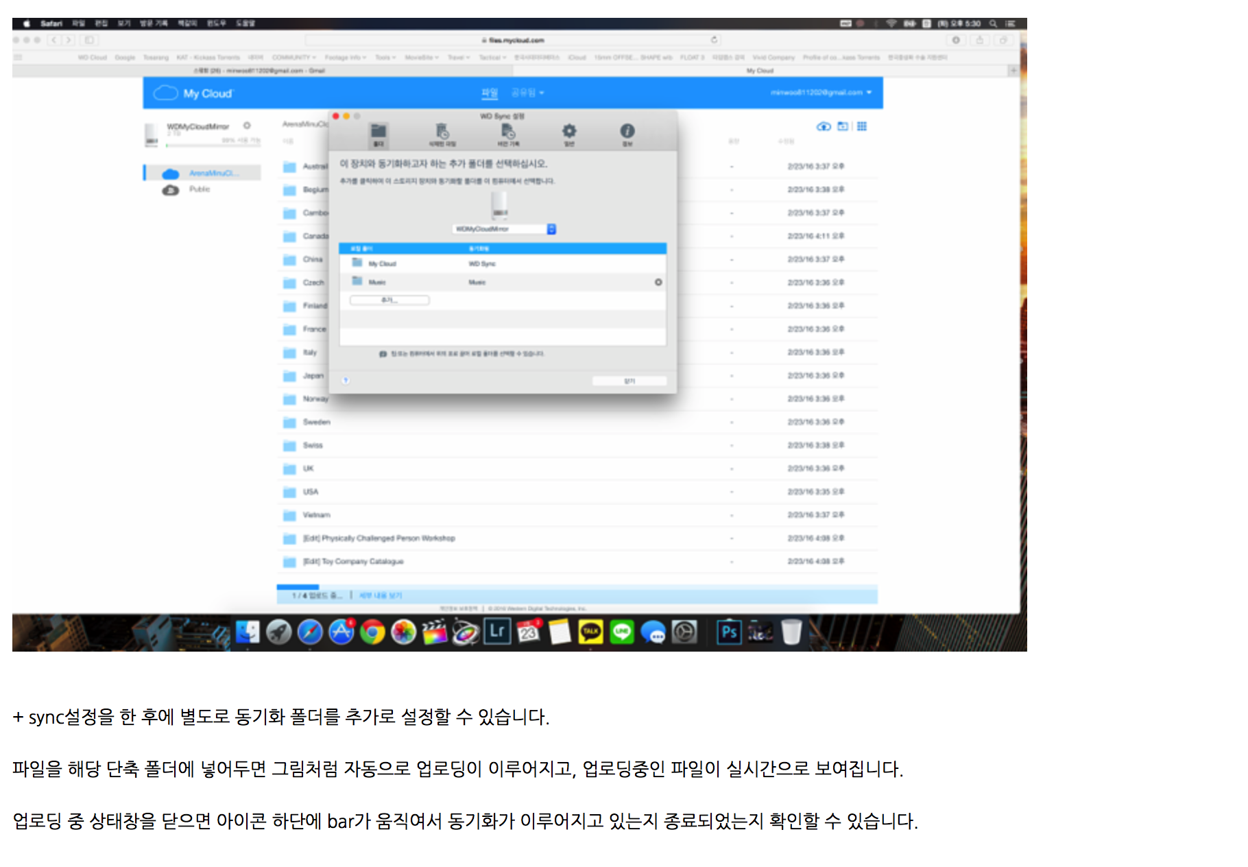This screenshot has width=1248, height=867.
Task: Expand the 공유됨 dropdown in My Cloud header
Action: [x=527, y=93]
